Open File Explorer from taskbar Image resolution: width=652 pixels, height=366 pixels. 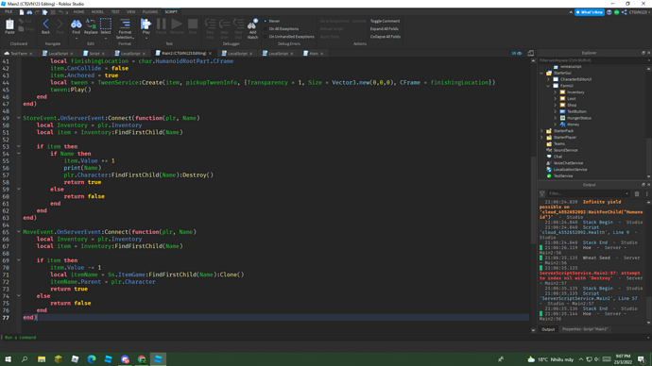pos(42,359)
